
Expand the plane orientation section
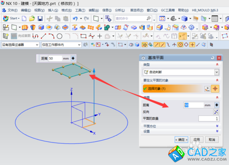(x=181, y=126)
